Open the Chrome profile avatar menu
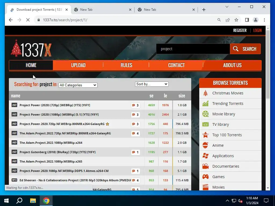The image size is (275, 206). [x=256, y=20]
